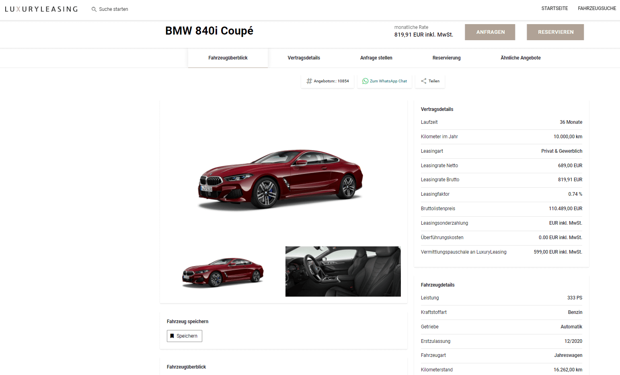Click the 10.000,00 km per year value

(x=568, y=137)
